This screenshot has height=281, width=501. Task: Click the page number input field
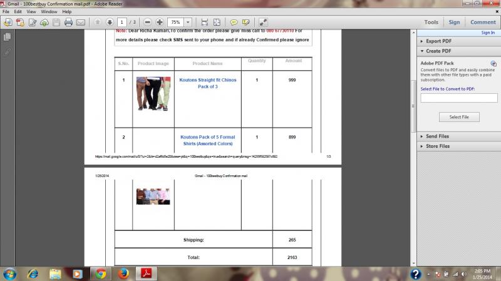tap(121, 22)
